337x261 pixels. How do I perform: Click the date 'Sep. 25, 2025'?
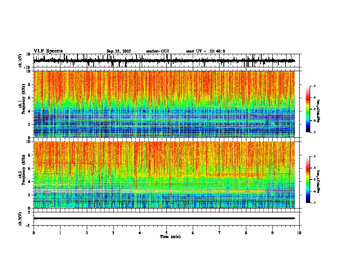[x=119, y=51]
